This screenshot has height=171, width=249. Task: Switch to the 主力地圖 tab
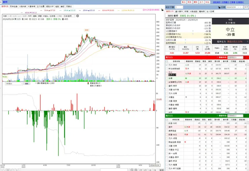pos(41,6)
